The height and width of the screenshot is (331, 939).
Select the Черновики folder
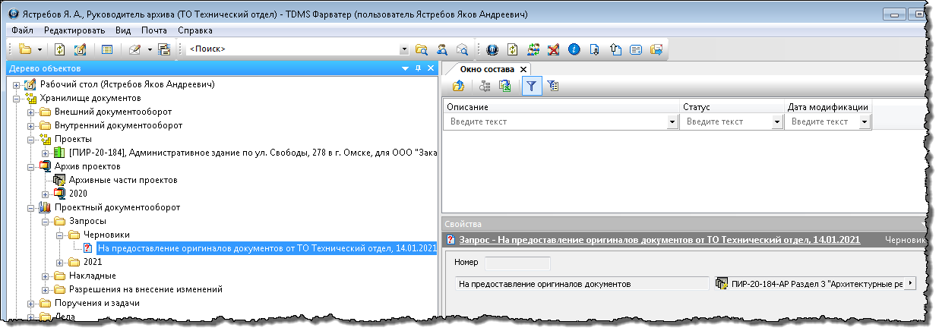click(x=106, y=235)
